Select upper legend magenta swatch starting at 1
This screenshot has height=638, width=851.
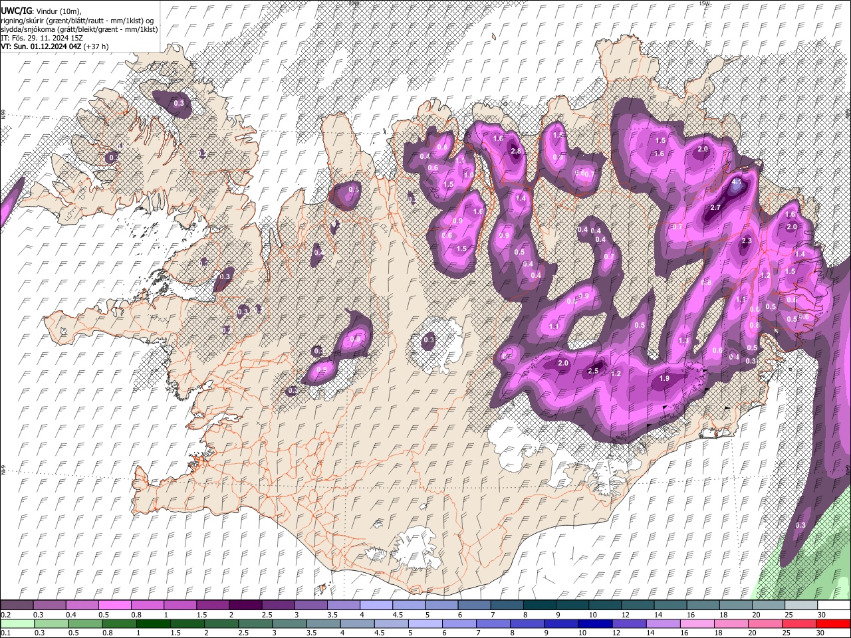180,605
